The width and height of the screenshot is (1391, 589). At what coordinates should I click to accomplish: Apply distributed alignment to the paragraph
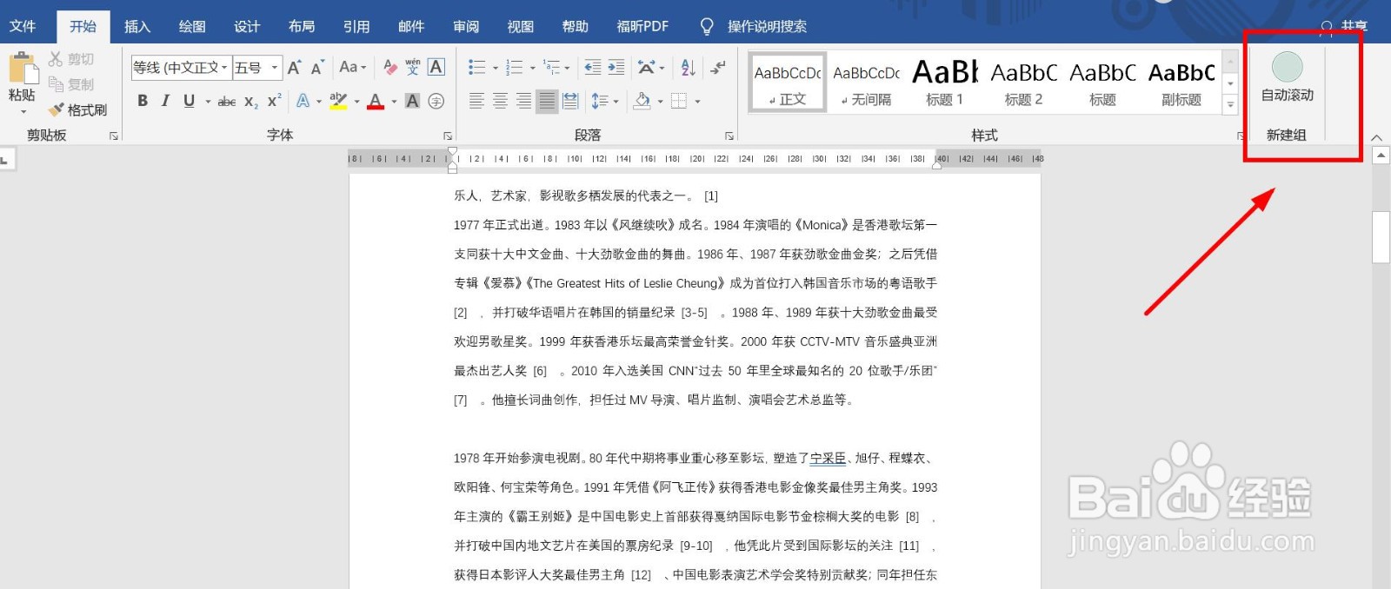570,102
